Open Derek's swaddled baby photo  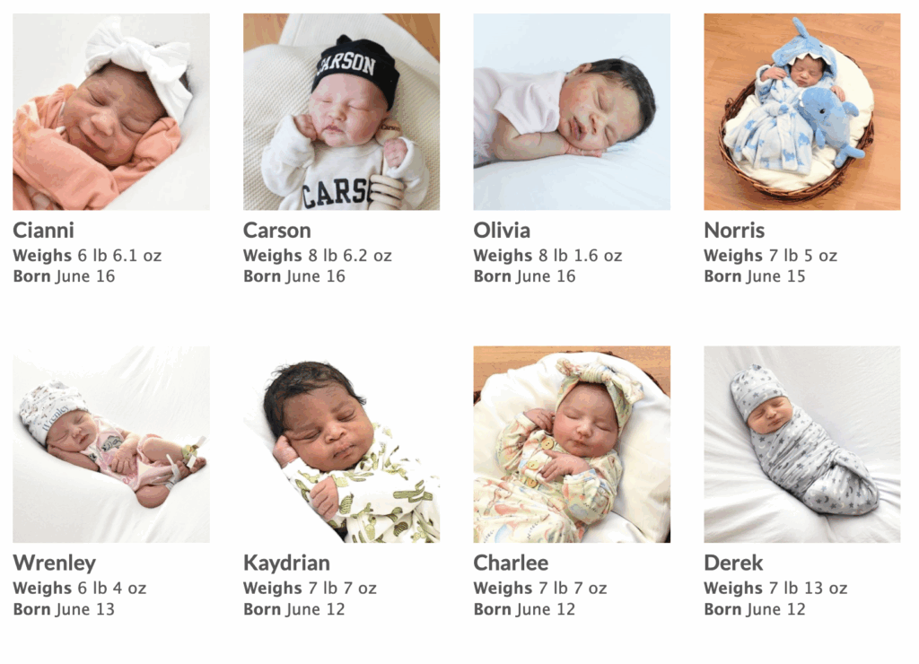point(802,444)
